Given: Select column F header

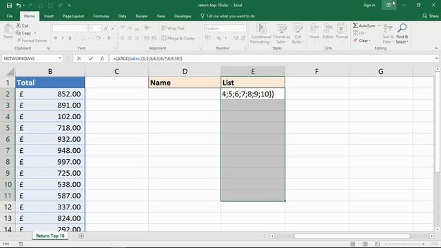Looking at the screenshot, I should (317, 72).
